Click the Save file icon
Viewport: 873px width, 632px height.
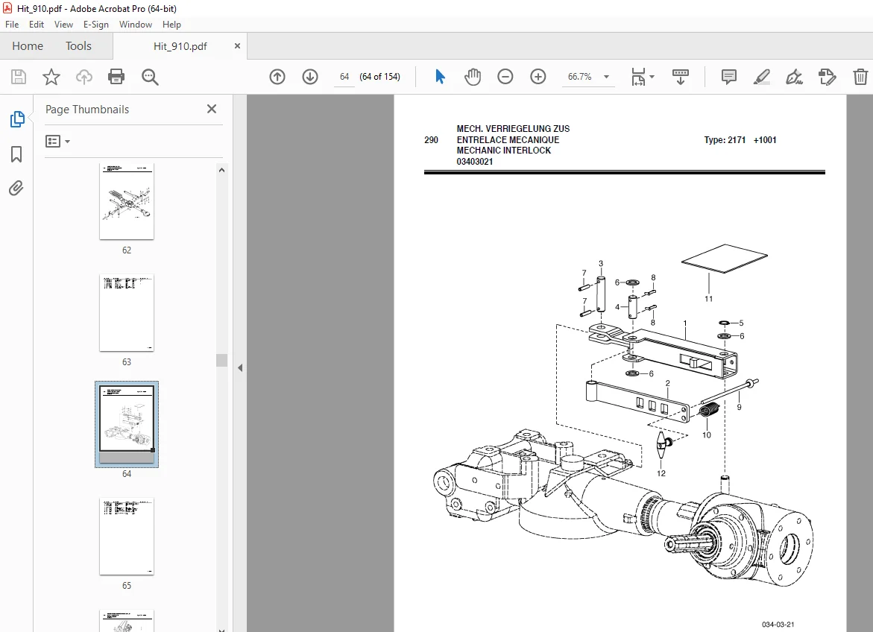[19, 77]
